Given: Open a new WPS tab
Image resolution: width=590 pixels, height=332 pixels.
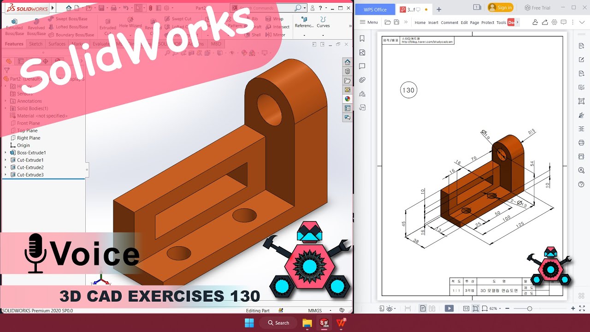Looking at the screenshot, I should click(439, 9).
